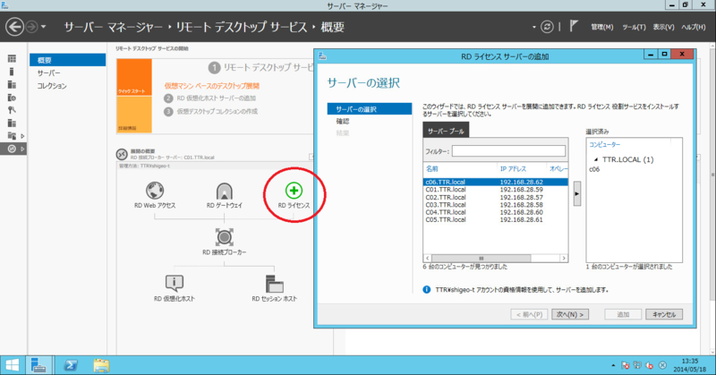This screenshot has width=716, height=375.
Task: Launch PowerShell from the taskbar
Action: pos(71,365)
